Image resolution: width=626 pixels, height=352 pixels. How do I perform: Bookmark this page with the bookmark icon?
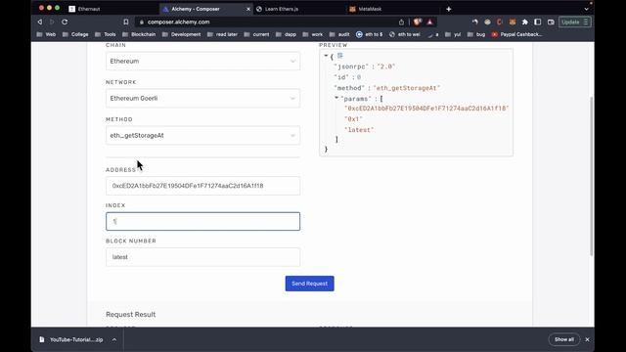pyautogui.click(x=126, y=22)
